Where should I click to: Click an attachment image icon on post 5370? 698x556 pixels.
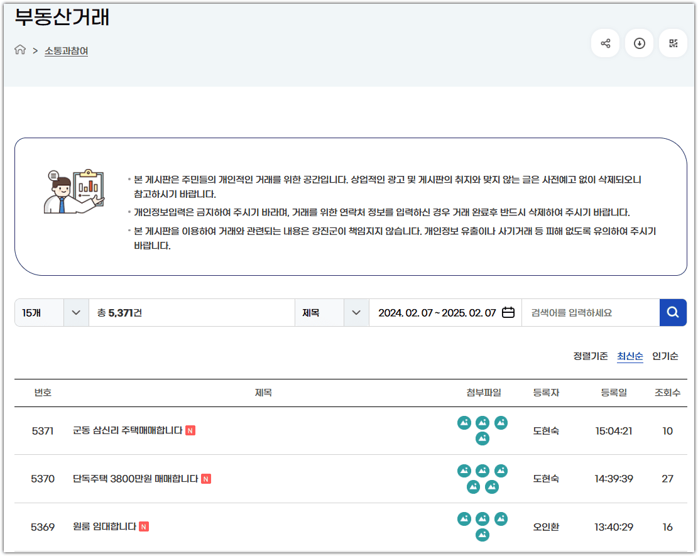pyautogui.click(x=464, y=470)
